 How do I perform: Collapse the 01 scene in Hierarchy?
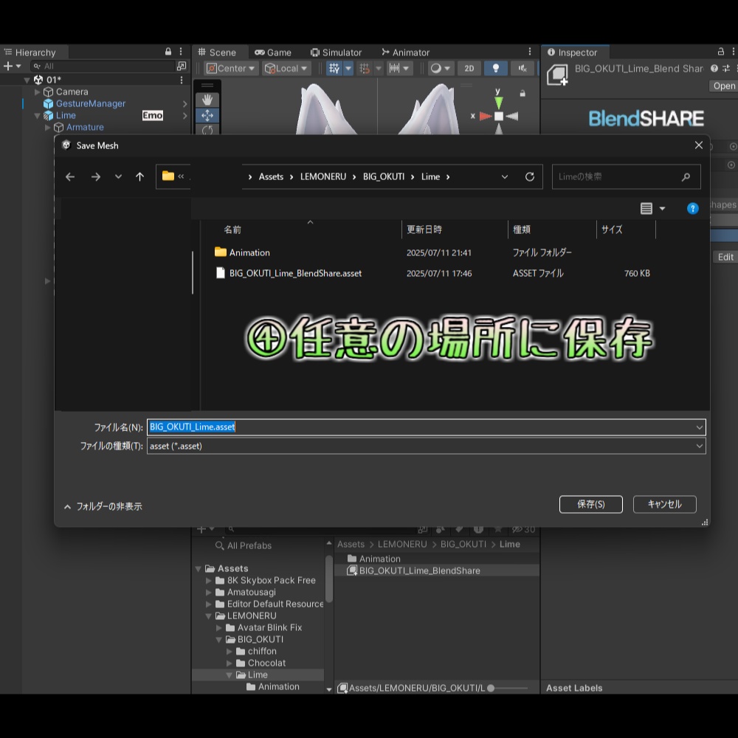pos(27,80)
